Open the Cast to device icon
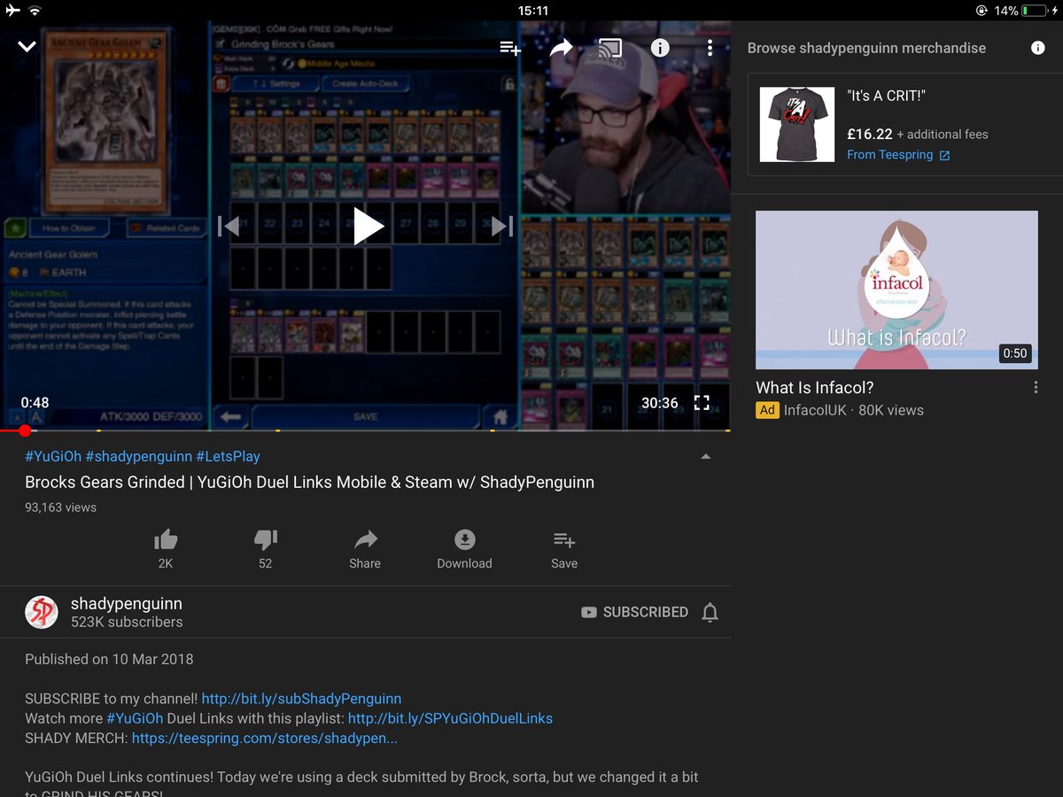This screenshot has width=1063, height=797. tap(609, 48)
